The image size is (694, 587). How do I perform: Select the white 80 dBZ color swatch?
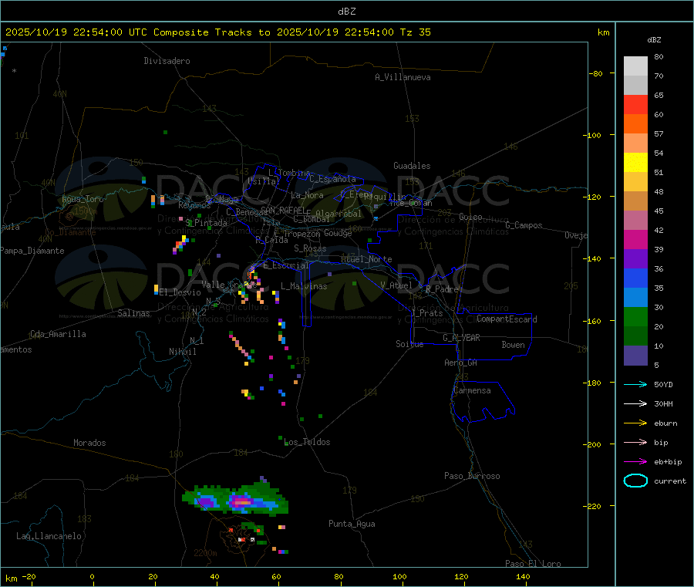(635, 66)
